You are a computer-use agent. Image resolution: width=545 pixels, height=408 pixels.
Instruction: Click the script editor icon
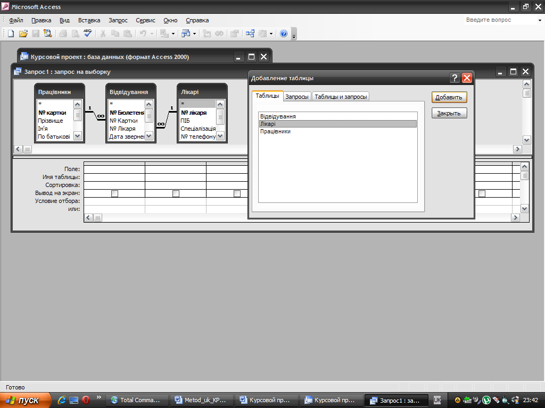pos(219,33)
